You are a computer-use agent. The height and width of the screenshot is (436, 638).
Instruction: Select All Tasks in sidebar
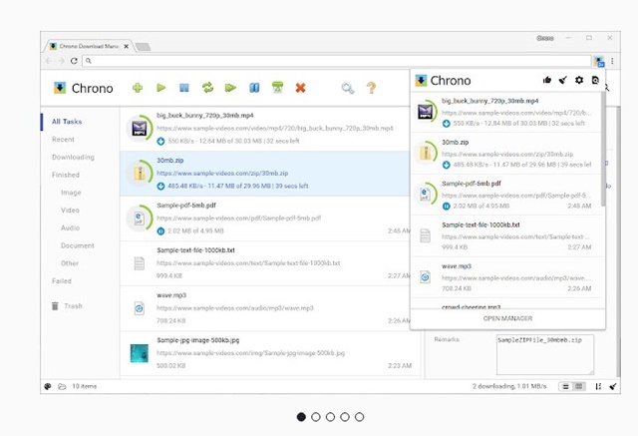(67, 122)
